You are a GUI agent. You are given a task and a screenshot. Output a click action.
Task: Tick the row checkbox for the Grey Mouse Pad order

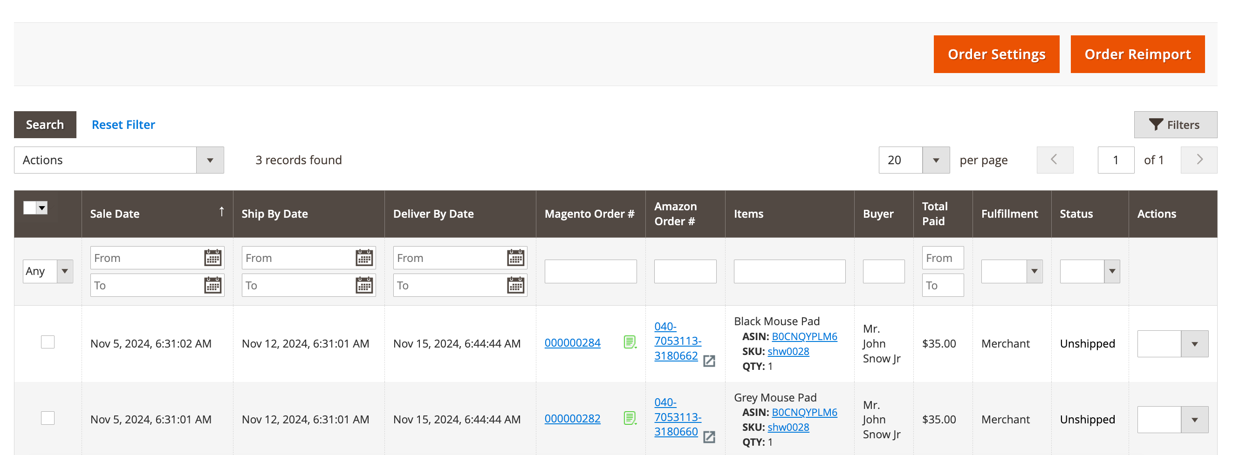(x=48, y=418)
